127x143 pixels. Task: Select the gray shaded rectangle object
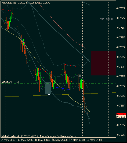tap(48, 88)
